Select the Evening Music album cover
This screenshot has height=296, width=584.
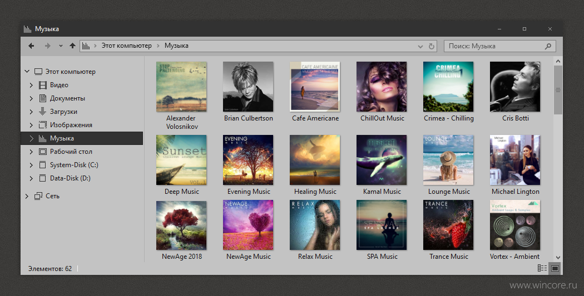point(248,160)
